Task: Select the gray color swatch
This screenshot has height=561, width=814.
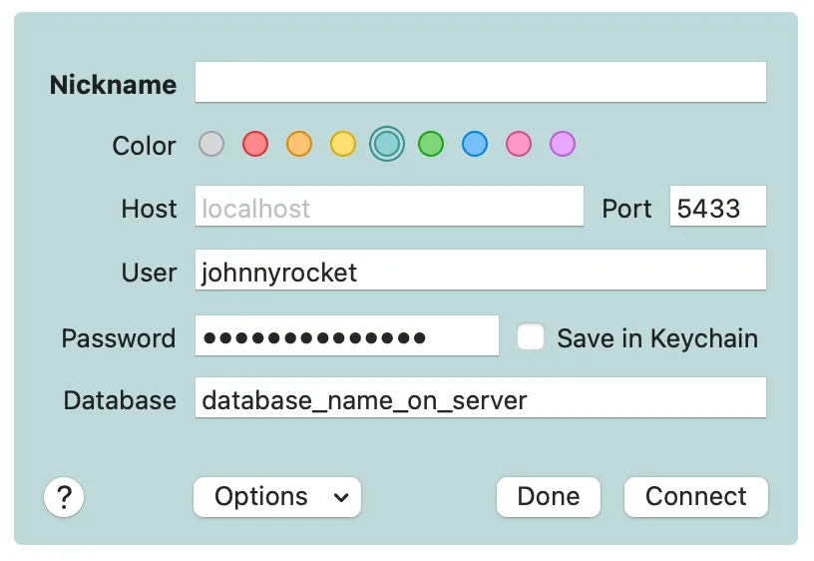Action: [211, 145]
